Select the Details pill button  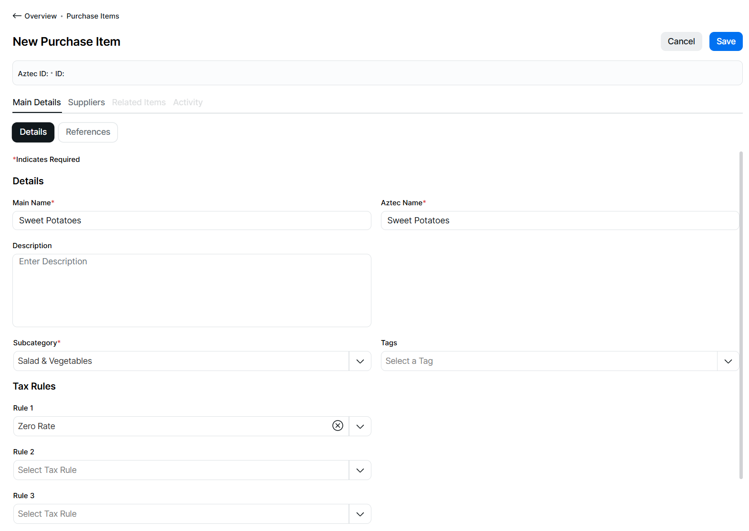(x=33, y=132)
